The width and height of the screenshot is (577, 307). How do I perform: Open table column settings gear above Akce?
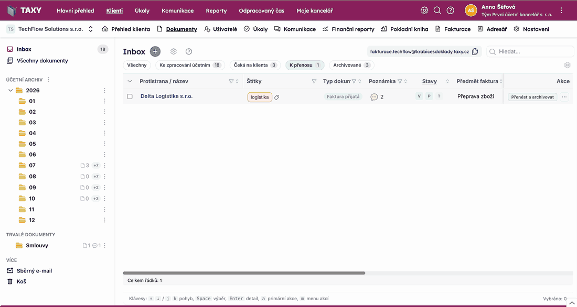(567, 65)
